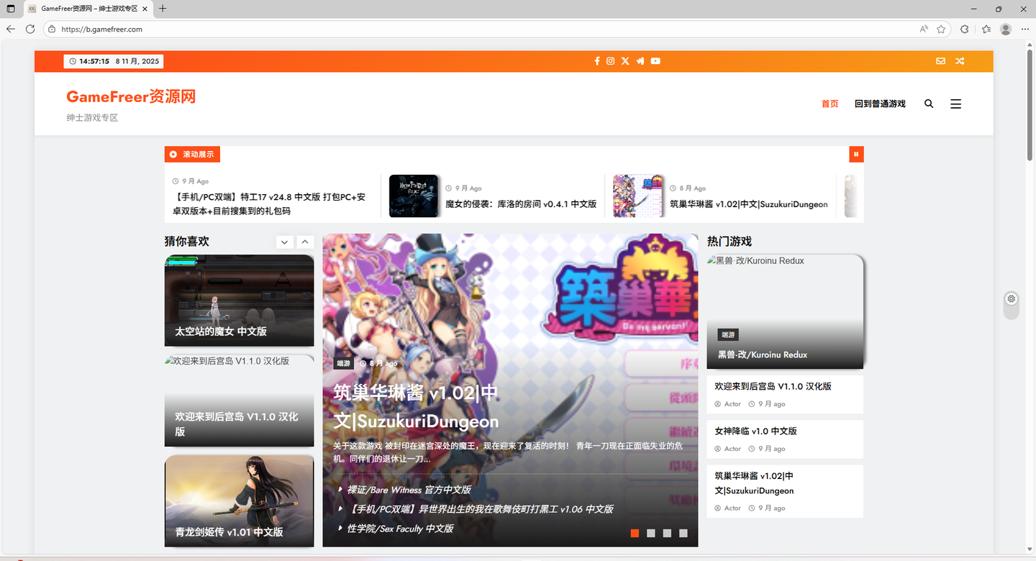Open the 黑兽·改/Kuroinu Redux card
This screenshot has height=561, width=1036.
[x=785, y=311]
